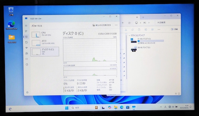Open the Office 2024 desktop folder

tap(12, 39)
